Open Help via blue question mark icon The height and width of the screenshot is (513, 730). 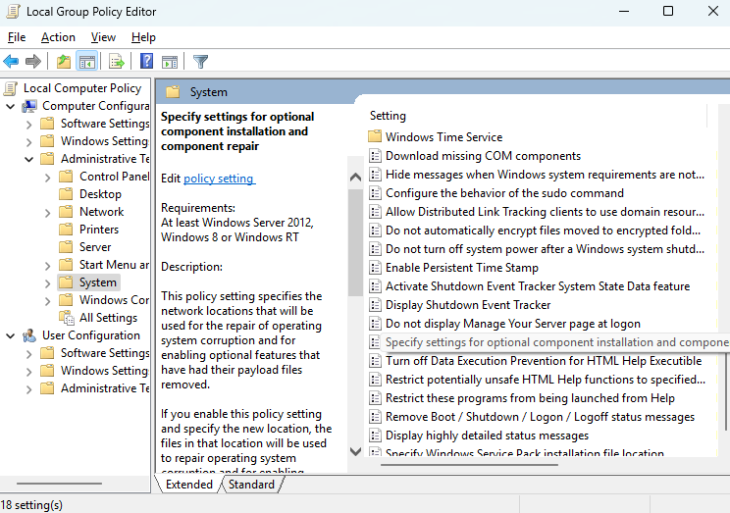tap(146, 61)
